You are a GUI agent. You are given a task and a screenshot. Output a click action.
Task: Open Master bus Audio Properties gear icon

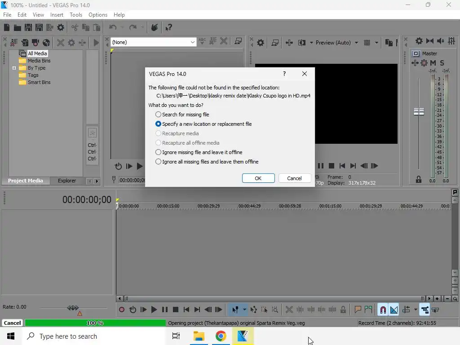point(419,41)
